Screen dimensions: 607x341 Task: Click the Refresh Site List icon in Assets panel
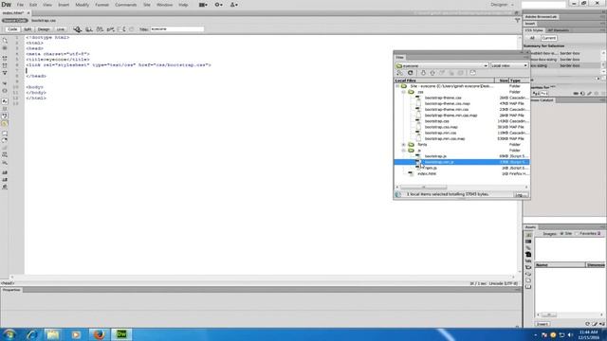pyautogui.click(x=588, y=324)
